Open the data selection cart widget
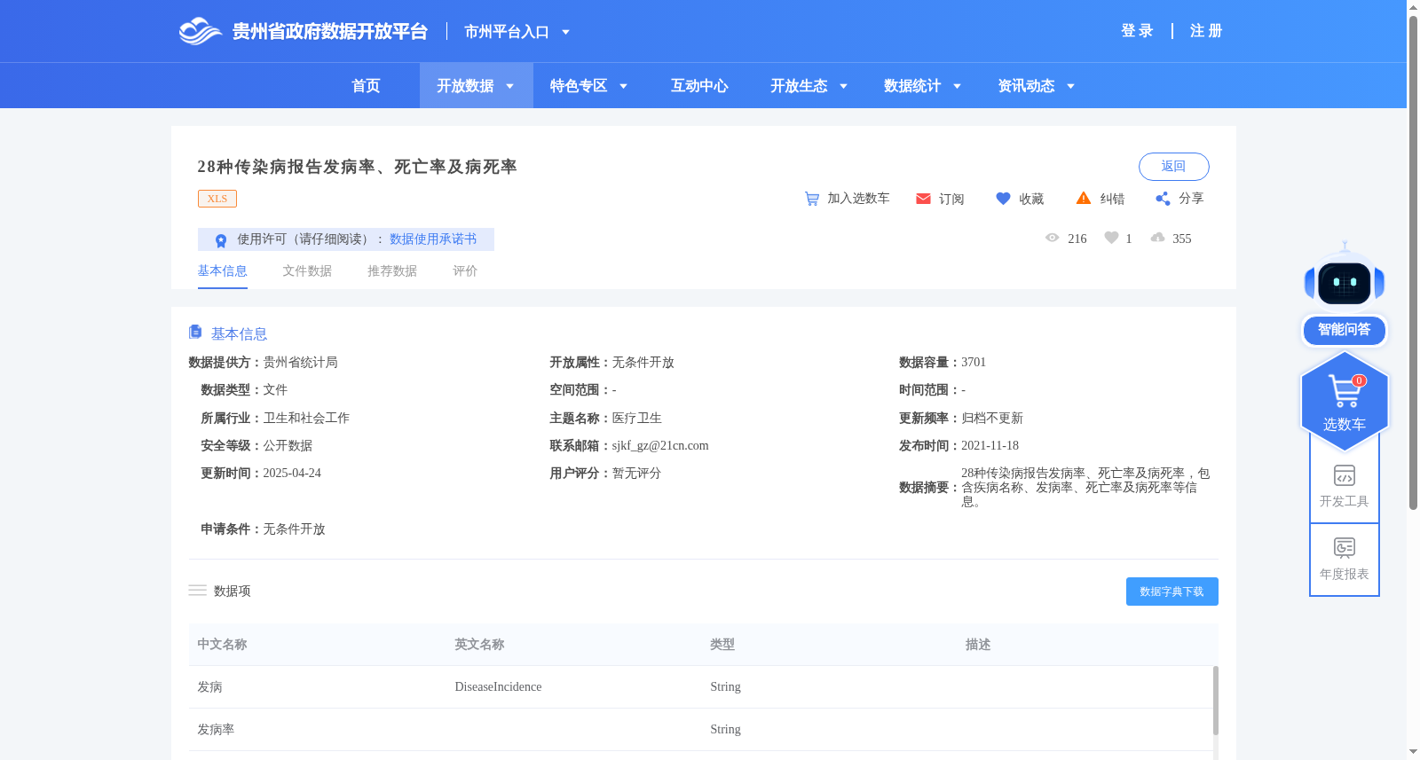The height and width of the screenshot is (760, 1420). click(1345, 402)
